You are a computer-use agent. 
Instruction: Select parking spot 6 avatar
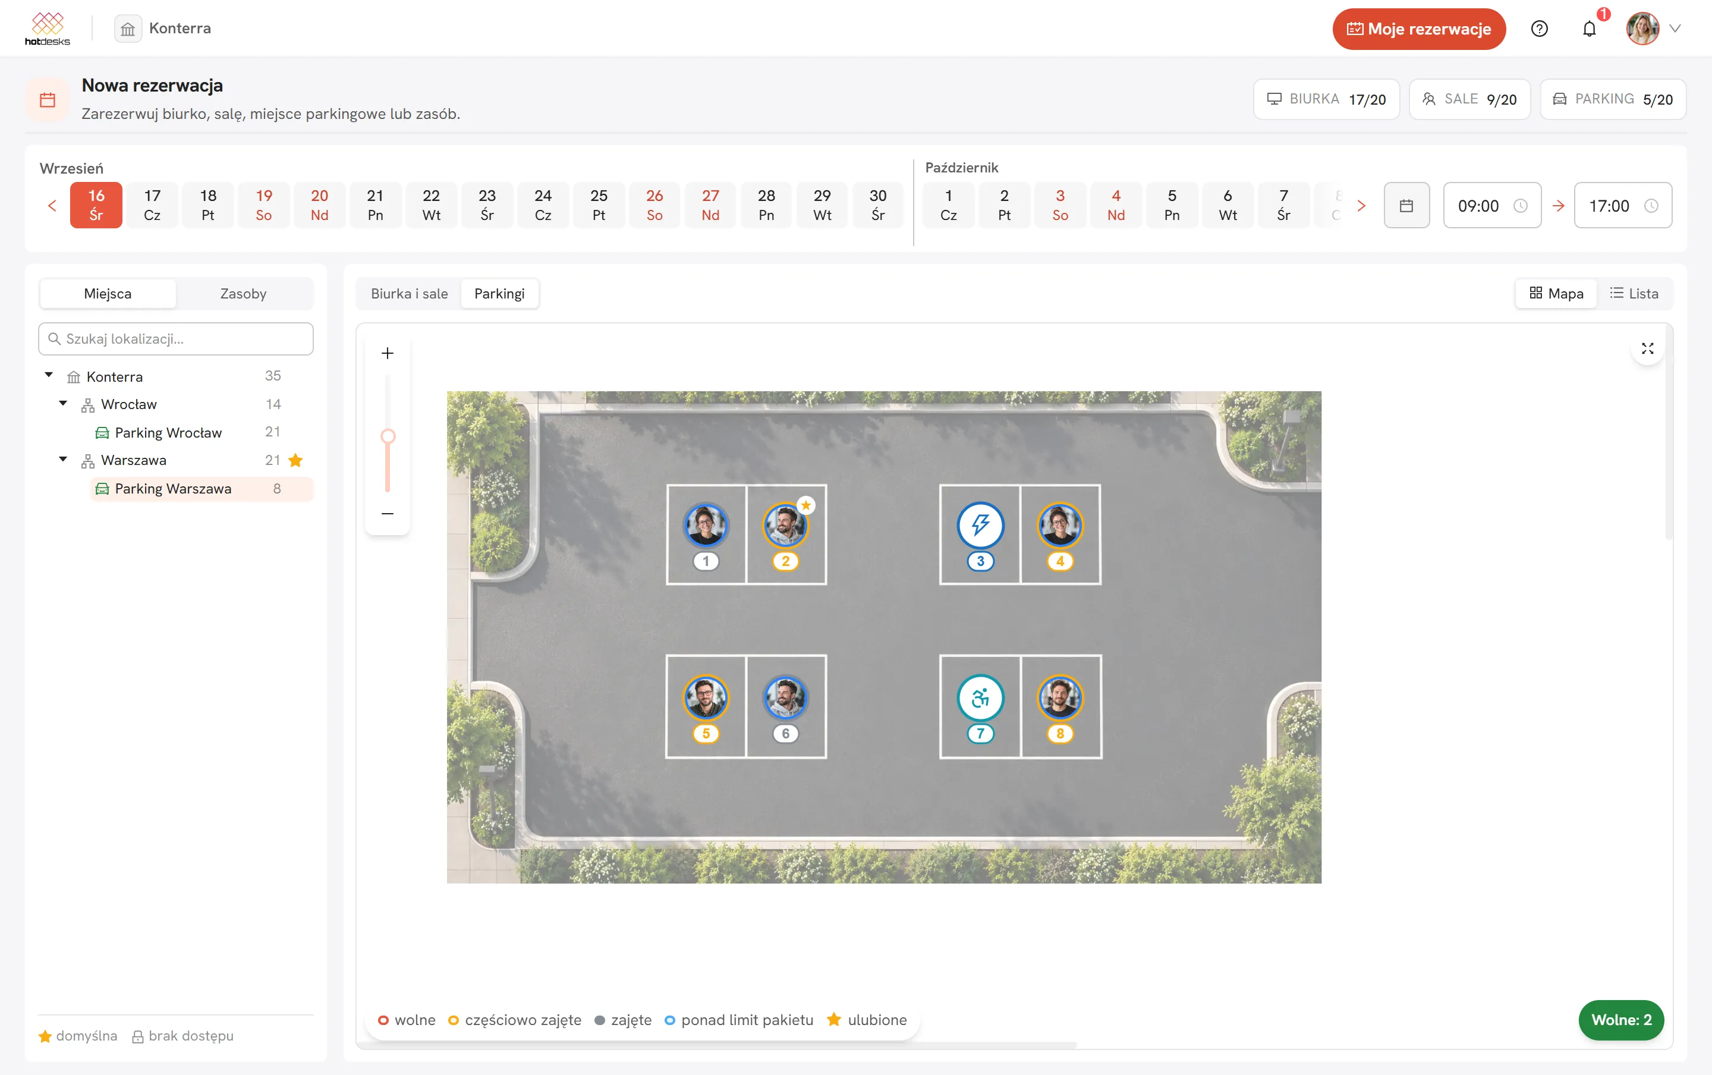coord(785,698)
